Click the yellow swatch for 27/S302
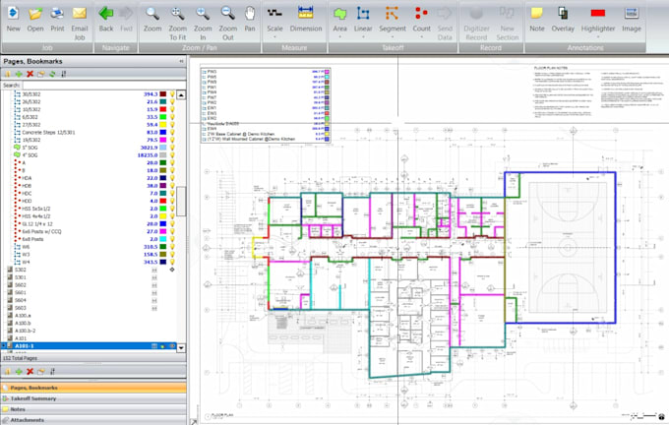 pos(163,125)
